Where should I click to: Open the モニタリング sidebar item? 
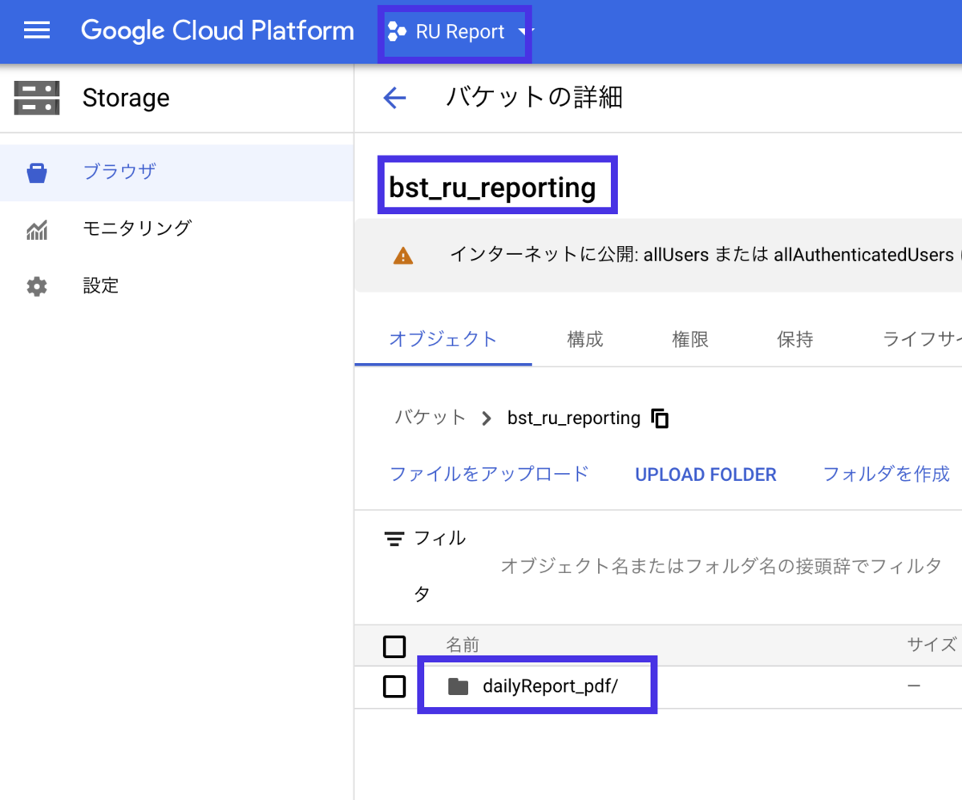176,229
